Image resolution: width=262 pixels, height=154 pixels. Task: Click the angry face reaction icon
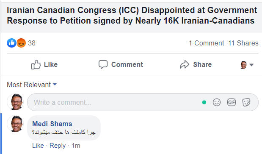[22, 43]
